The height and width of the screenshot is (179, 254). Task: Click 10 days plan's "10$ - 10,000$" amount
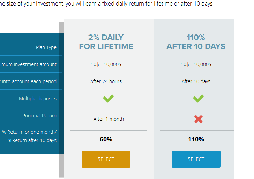coord(196,64)
